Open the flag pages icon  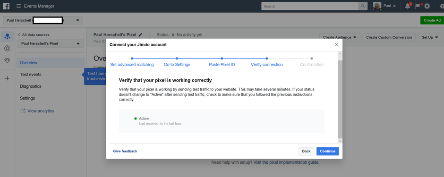point(418,6)
